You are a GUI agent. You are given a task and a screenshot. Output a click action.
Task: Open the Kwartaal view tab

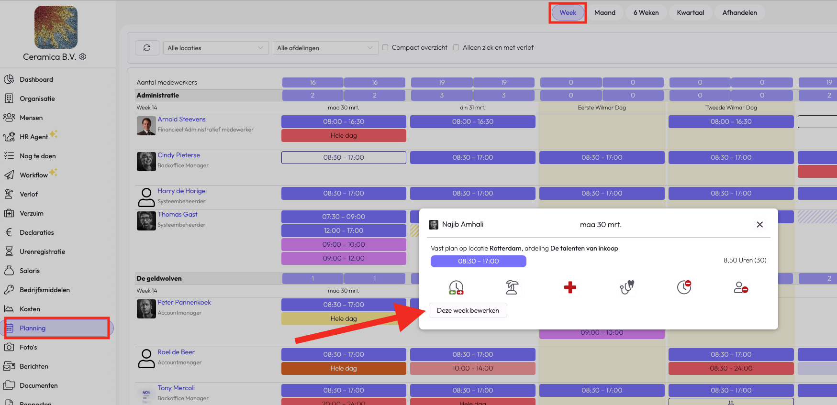tap(691, 13)
